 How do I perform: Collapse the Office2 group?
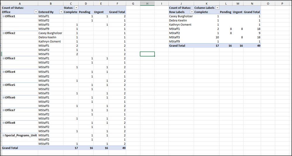(4, 33)
